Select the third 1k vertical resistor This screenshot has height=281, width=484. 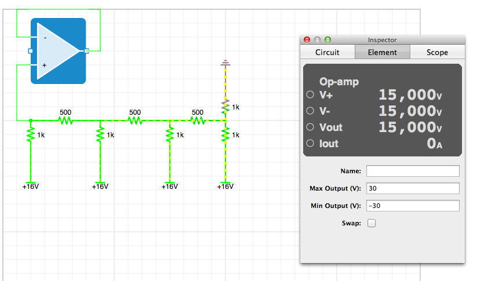pos(169,135)
